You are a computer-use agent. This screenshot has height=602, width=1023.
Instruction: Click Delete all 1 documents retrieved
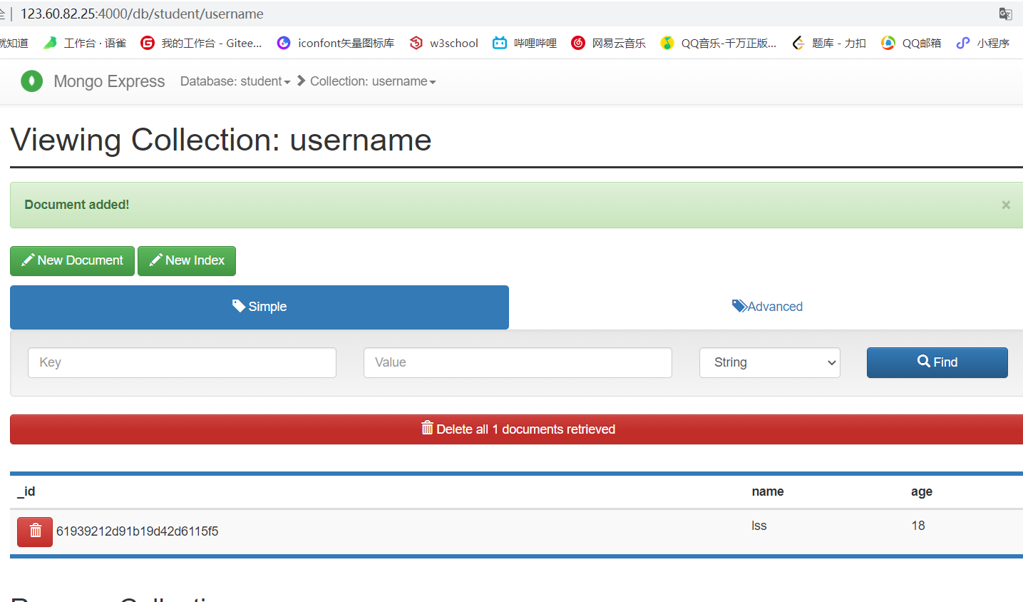coord(518,429)
